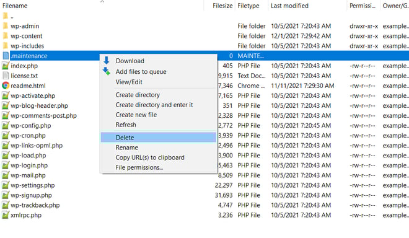Click the blue Download arrow icon
Viewport: 409px width, 238px height.
click(107, 60)
